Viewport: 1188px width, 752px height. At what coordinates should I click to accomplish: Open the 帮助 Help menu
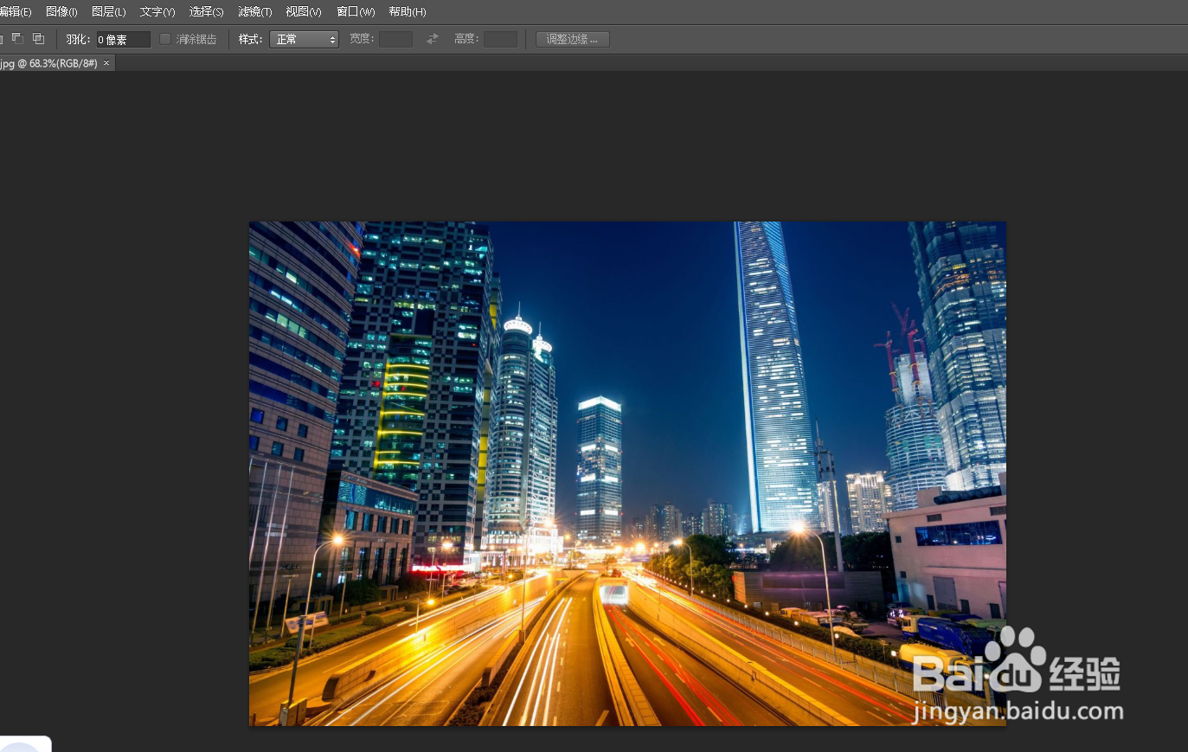(406, 11)
